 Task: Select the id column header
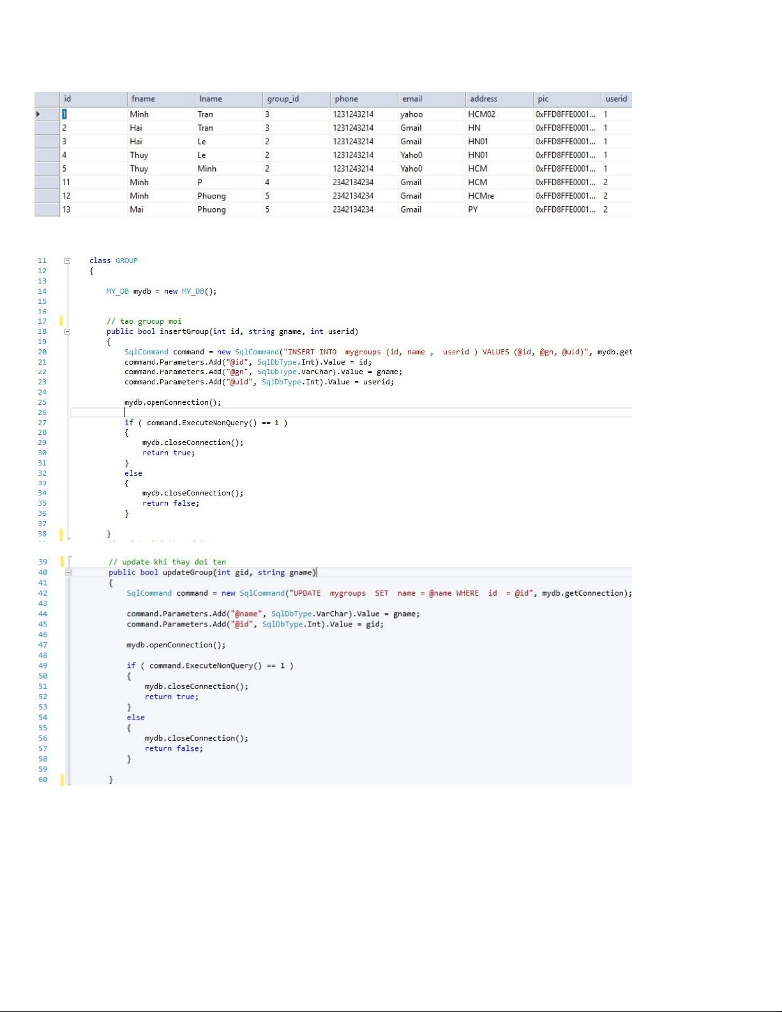point(93,99)
